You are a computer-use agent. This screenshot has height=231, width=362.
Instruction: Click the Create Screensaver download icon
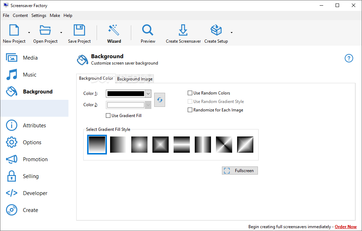(x=183, y=30)
